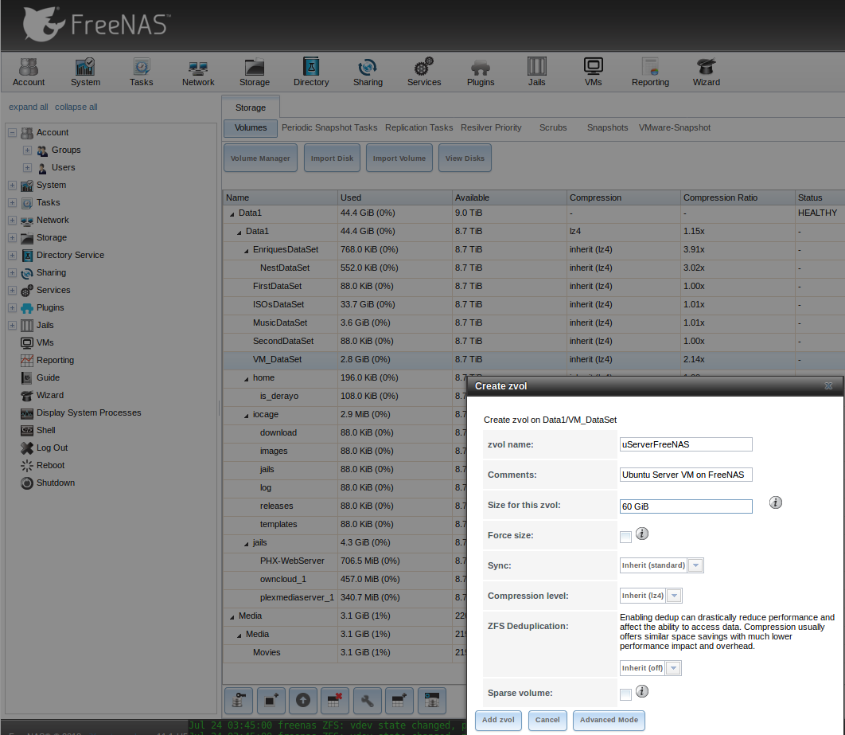Switch dialog to Advanced Mode
The width and height of the screenshot is (845, 735).
point(609,720)
